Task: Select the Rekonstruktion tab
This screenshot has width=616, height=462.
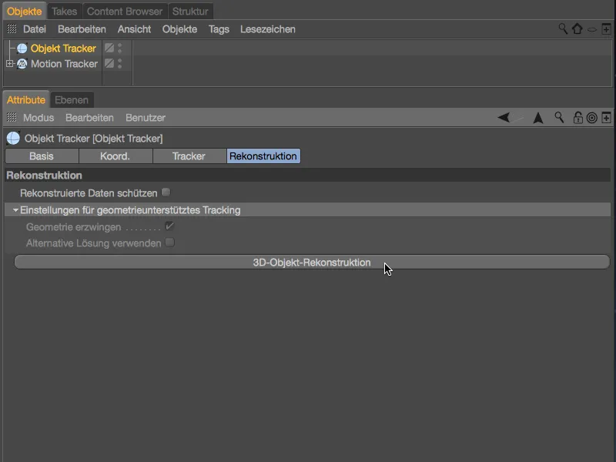Action: coord(263,156)
